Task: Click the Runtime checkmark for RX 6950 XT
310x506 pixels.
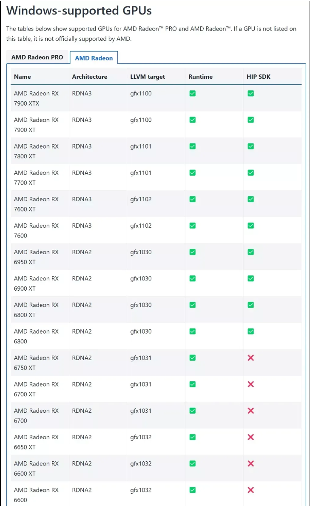Action: [193, 252]
